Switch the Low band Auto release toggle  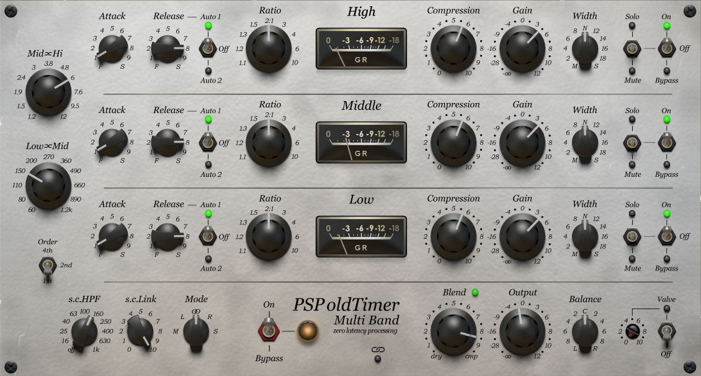coord(208,236)
